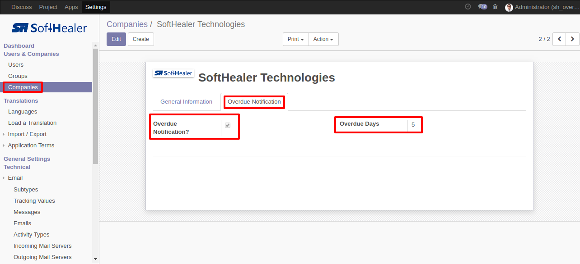Click the SoftHealer company logo thumbnail
The image size is (580, 264).
pos(173,73)
